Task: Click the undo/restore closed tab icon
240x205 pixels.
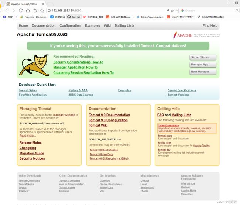Action: pyautogui.click(x=35, y=10)
